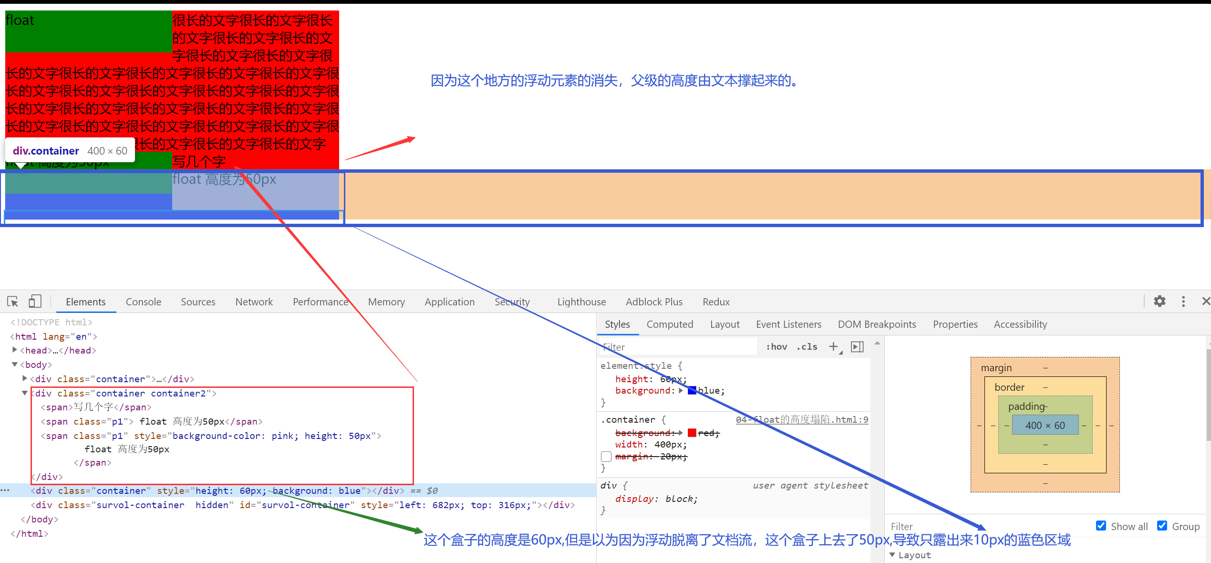Click the new style rule plus icon
1211x563 pixels.
833,347
